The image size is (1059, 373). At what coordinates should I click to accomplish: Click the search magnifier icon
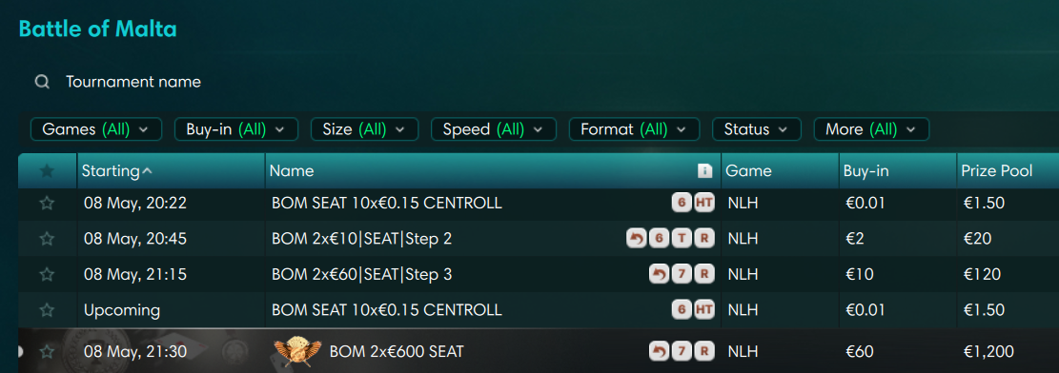(x=43, y=82)
